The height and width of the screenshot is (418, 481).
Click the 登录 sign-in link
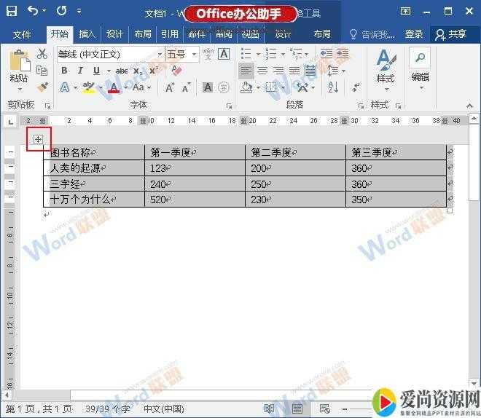click(414, 34)
